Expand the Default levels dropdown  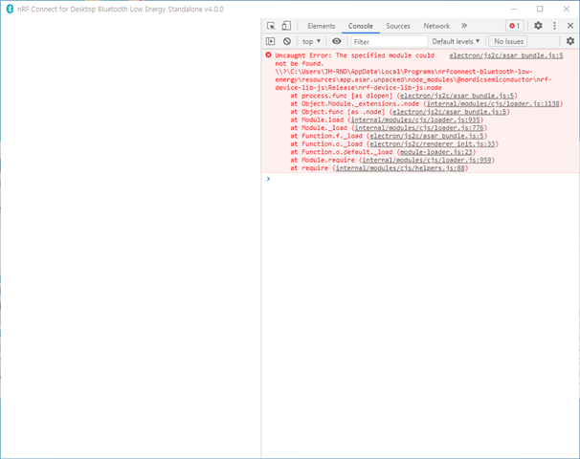tap(457, 42)
